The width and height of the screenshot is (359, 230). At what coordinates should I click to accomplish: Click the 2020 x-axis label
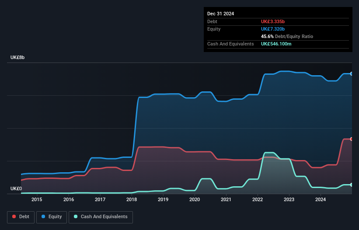click(x=195, y=199)
